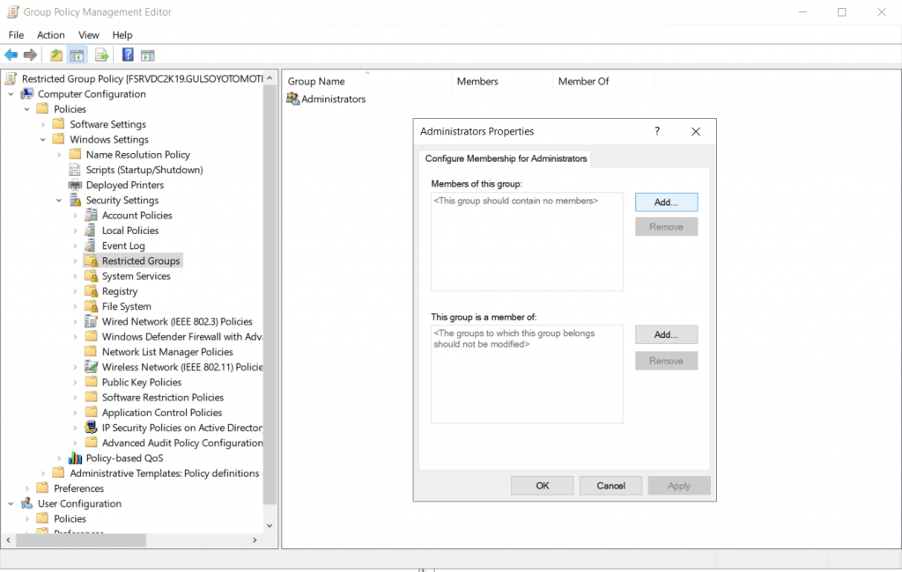Click the Export List toolbar icon
Image resolution: width=902 pixels, height=572 pixels.
(x=102, y=55)
